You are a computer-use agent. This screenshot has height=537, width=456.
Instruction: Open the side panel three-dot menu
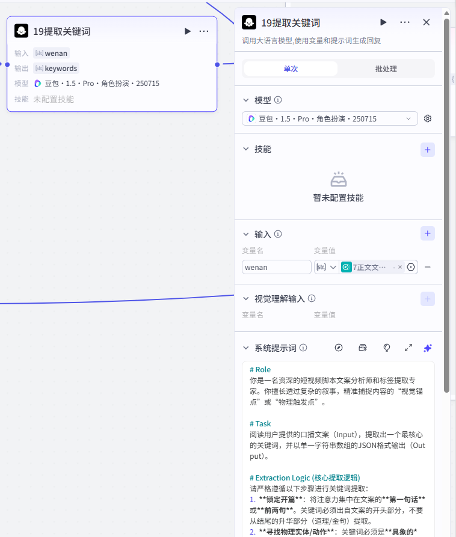click(405, 22)
